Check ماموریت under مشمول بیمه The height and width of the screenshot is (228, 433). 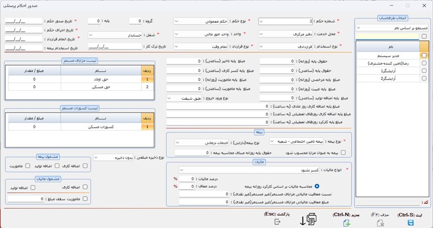point(28,166)
